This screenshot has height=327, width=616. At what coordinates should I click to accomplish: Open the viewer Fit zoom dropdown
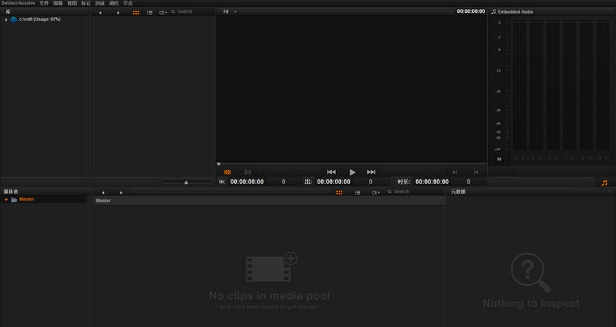(x=230, y=12)
